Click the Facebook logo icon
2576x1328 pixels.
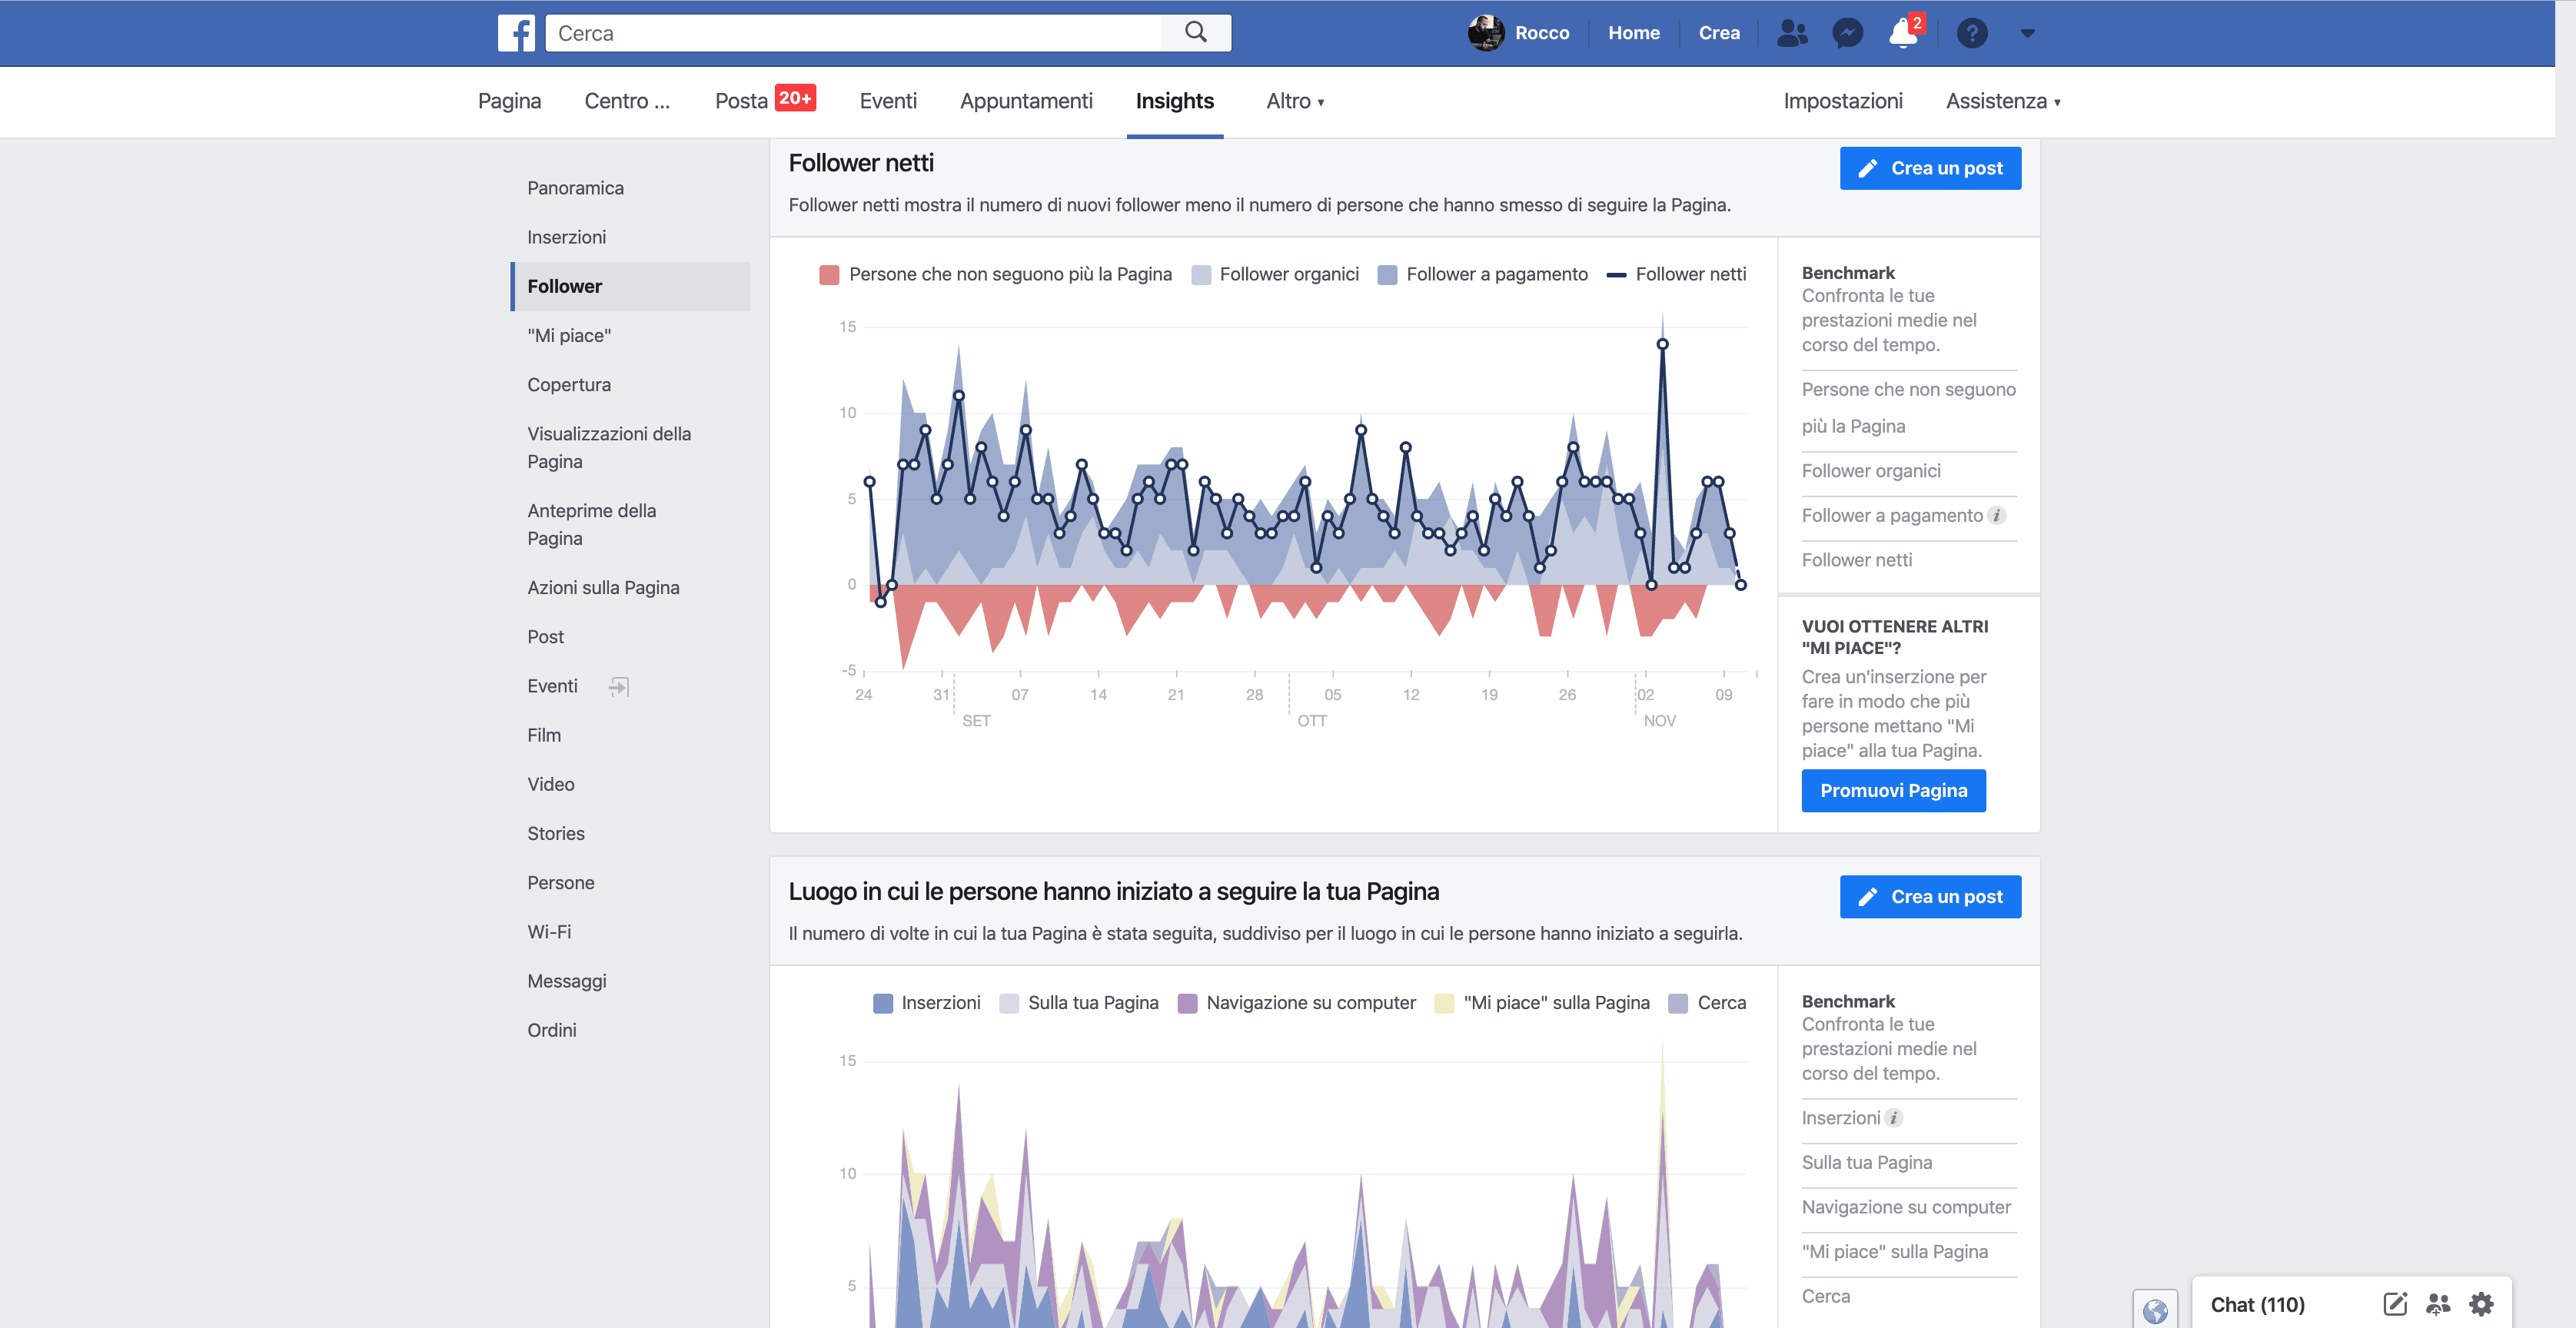[x=516, y=33]
